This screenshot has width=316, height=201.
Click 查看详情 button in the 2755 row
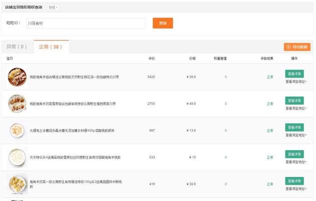[294, 100]
